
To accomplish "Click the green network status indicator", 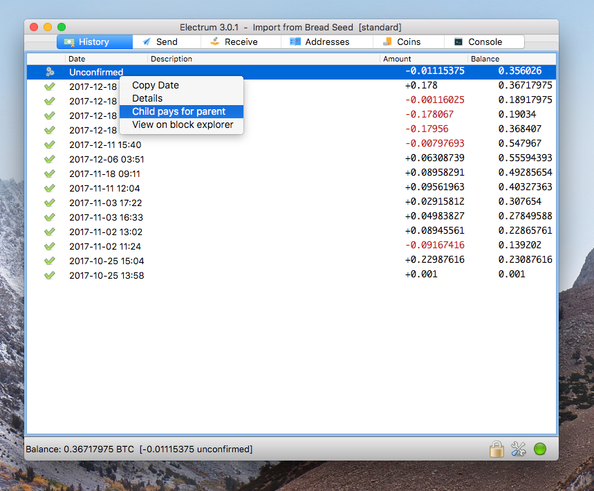I will (540, 450).
